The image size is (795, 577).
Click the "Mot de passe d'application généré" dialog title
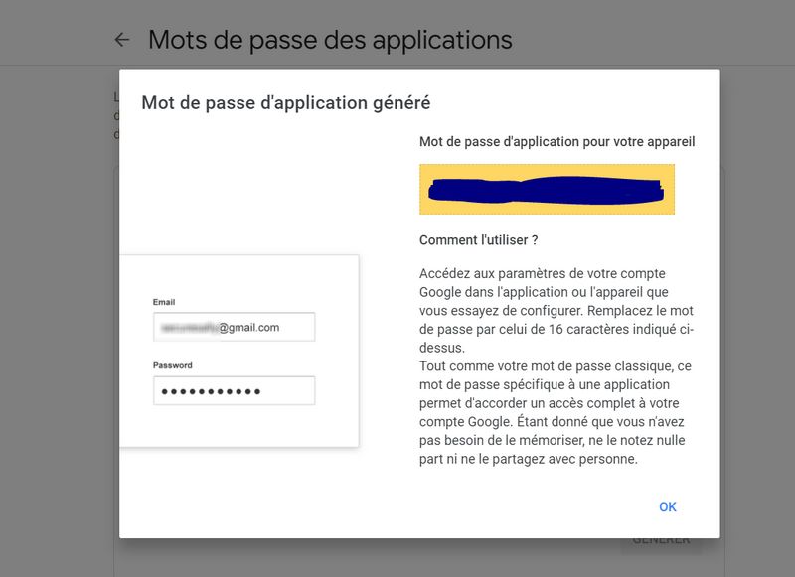(285, 102)
